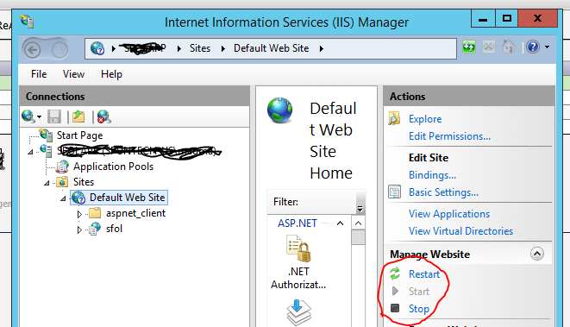Screen dimensions: 570x327
Task: Expand the aspnet_client folder
Action: [x=79, y=214]
